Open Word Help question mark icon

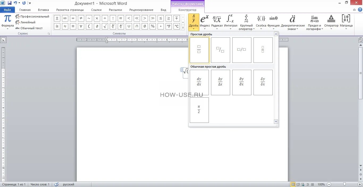360,10
